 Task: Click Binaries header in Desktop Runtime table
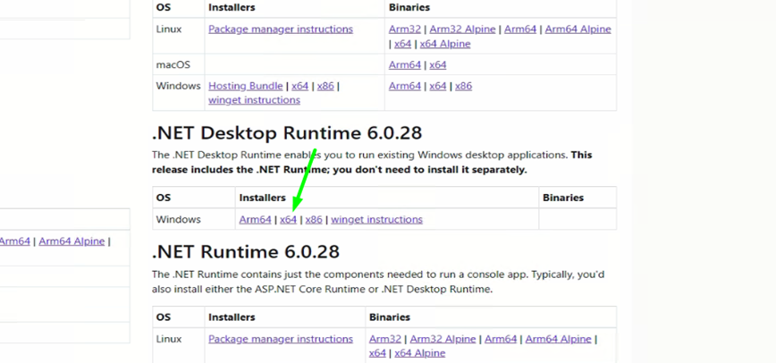point(563,198)
